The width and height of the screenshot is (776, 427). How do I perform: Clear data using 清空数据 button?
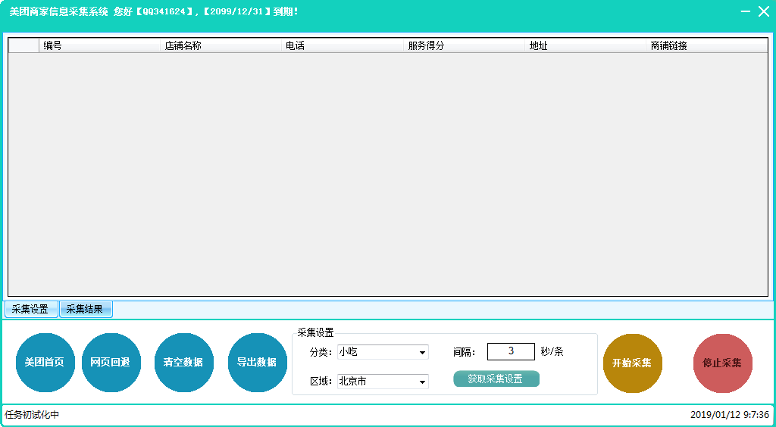tap(183, 362)
